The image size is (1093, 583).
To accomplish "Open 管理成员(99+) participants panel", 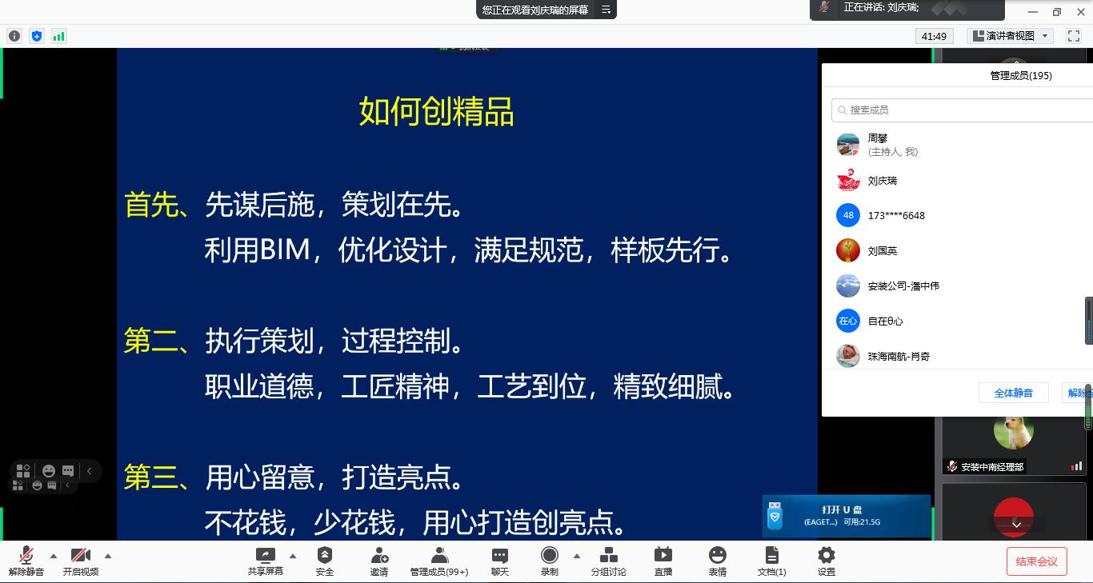I will point(438,561).
